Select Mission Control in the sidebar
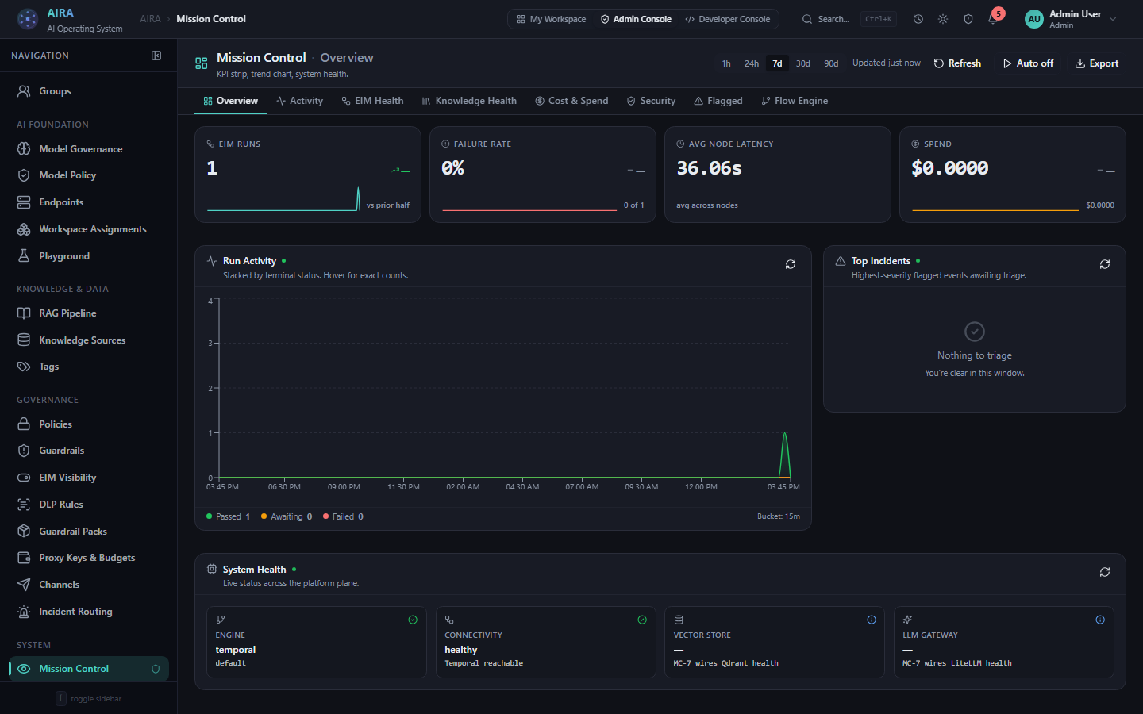1143x714 pixels. (89, 669)
